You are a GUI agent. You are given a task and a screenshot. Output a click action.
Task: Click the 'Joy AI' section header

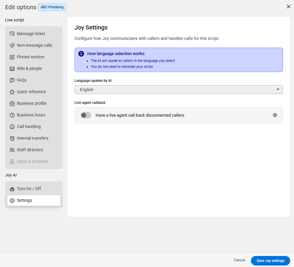11,175
